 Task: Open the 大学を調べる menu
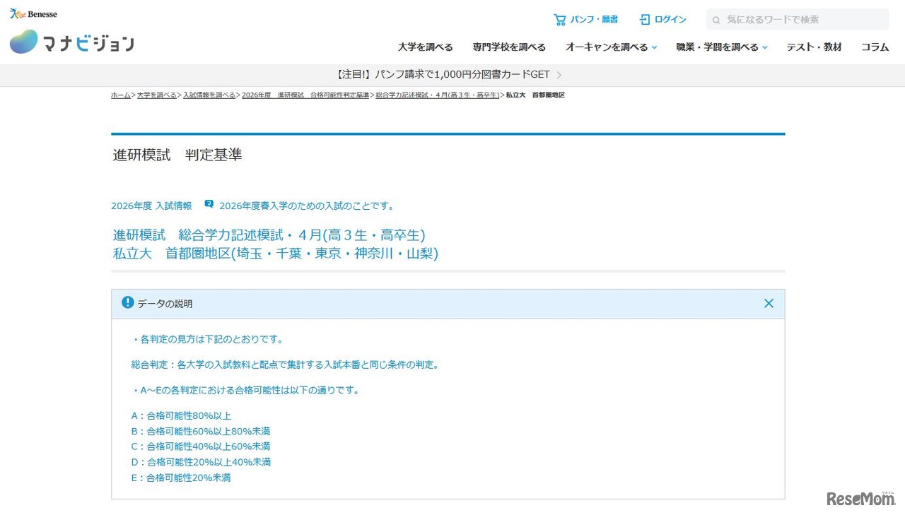point(425,47)
